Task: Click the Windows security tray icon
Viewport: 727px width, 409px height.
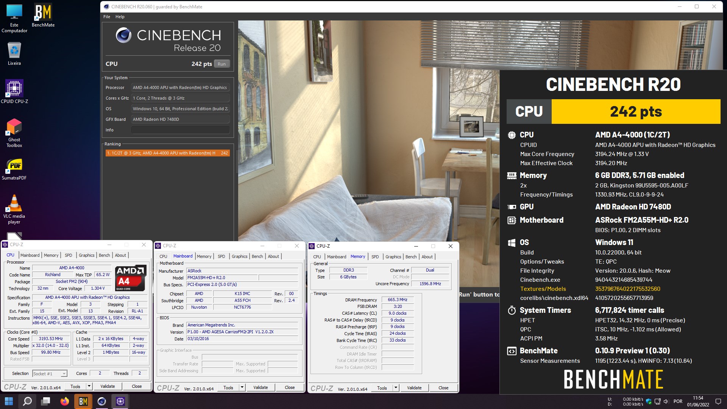Action: [649, 401]
